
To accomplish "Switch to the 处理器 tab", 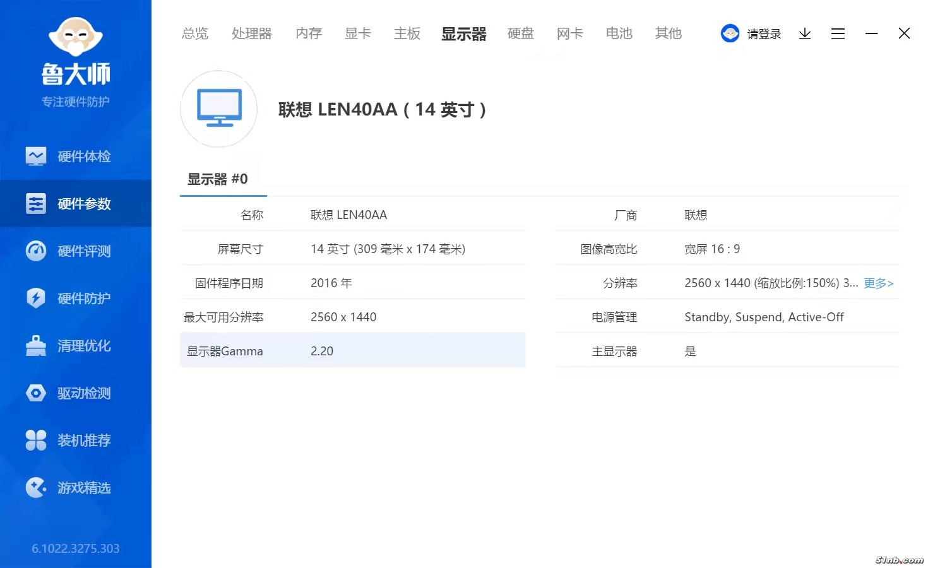I will click(x=252, y=33).
